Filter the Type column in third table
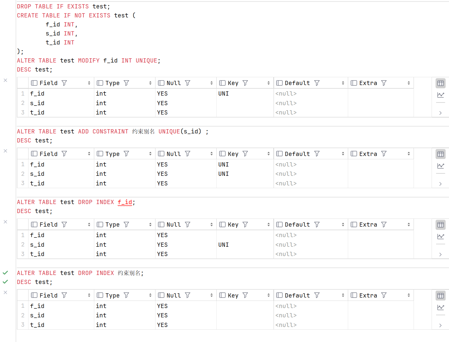The image size is (449, 342). 126,224
